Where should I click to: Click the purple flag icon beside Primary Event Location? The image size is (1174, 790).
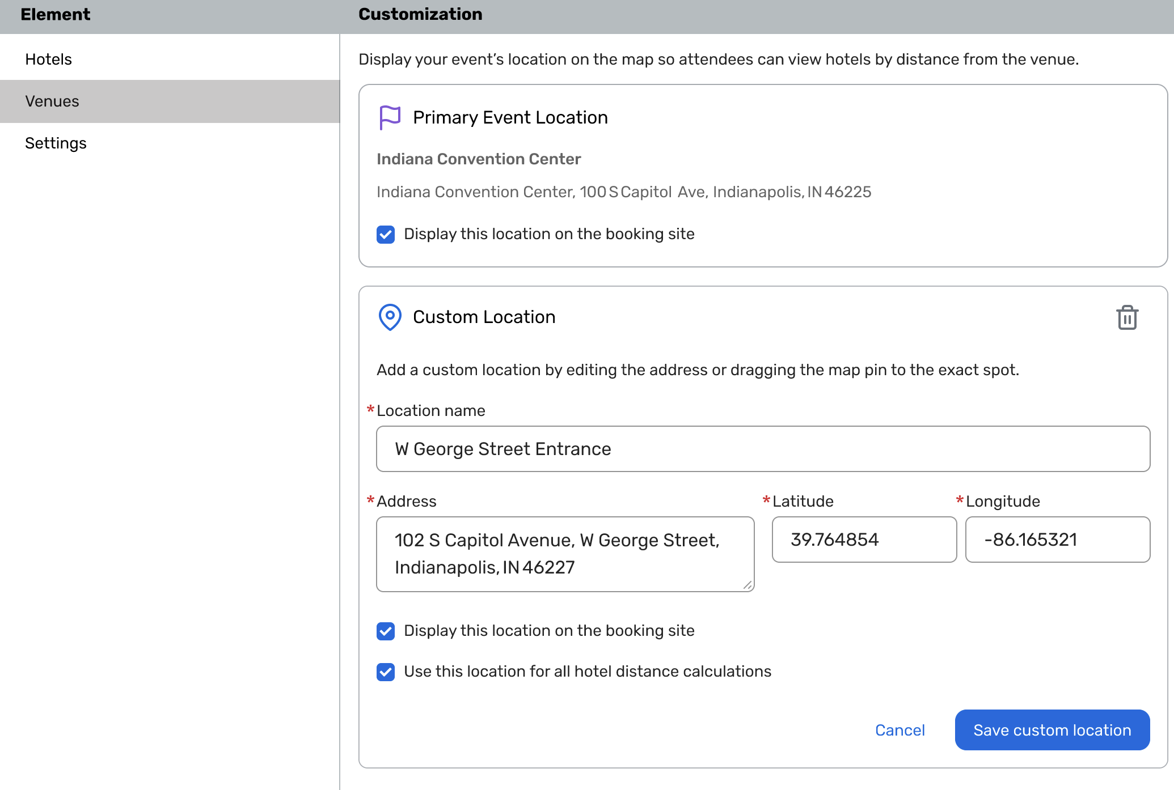click(x=390, y=118)
